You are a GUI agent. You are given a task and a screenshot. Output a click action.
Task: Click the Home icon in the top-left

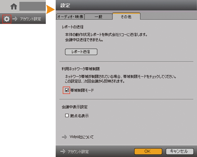pos(14,6)
